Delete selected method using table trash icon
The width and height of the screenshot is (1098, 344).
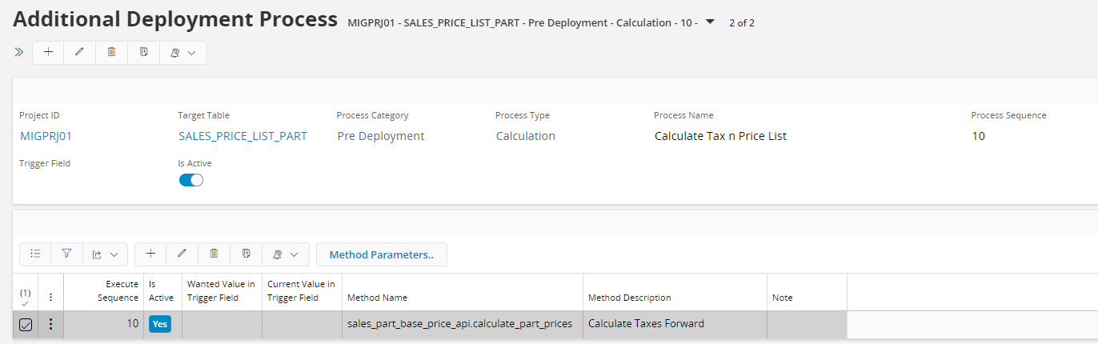click(x=214, y=254)
